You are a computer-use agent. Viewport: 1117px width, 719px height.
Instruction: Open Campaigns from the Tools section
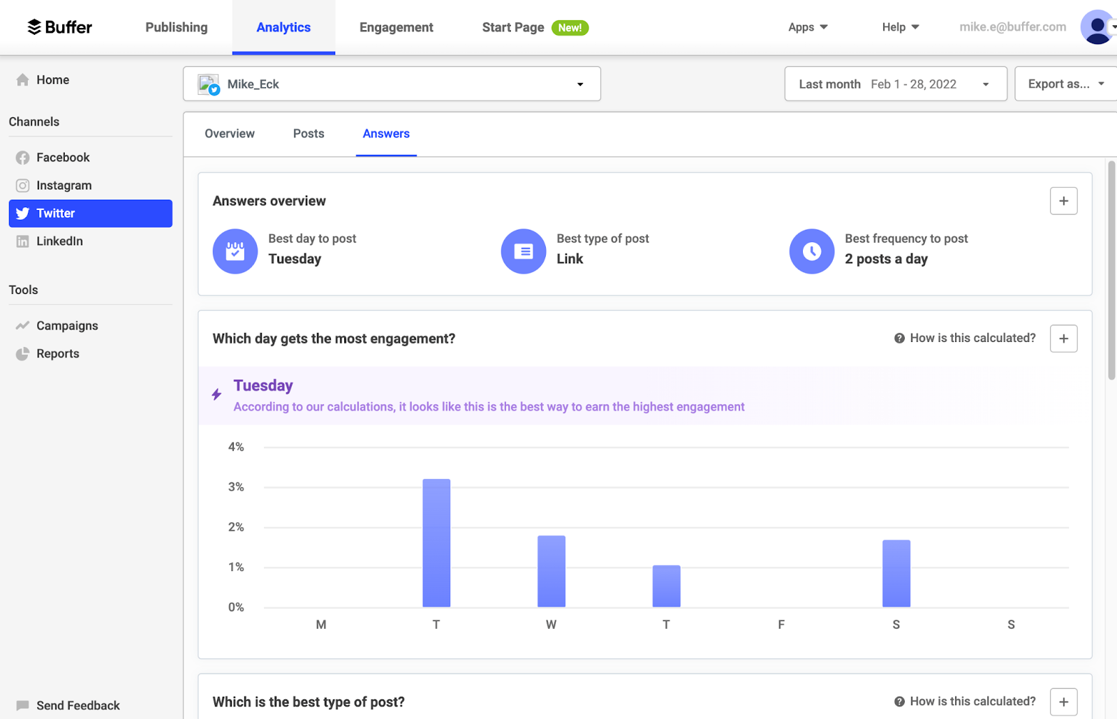(67, 325)
